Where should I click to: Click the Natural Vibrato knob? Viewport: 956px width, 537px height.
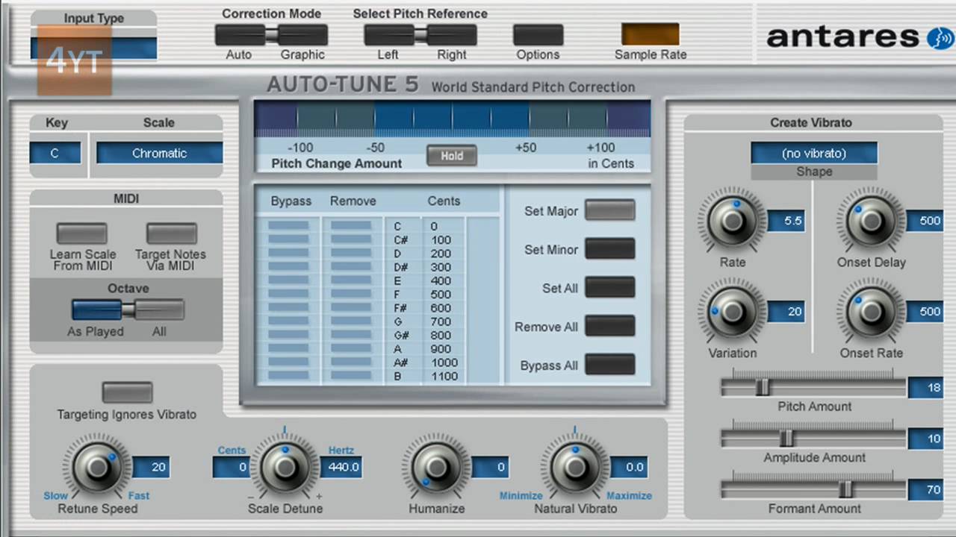pyautogui.click(x=575, y=467)
